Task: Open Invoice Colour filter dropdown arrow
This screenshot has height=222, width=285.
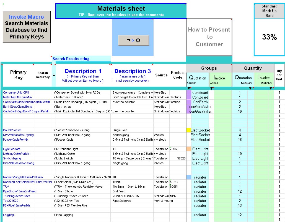Action: click(x=211, y=88)
